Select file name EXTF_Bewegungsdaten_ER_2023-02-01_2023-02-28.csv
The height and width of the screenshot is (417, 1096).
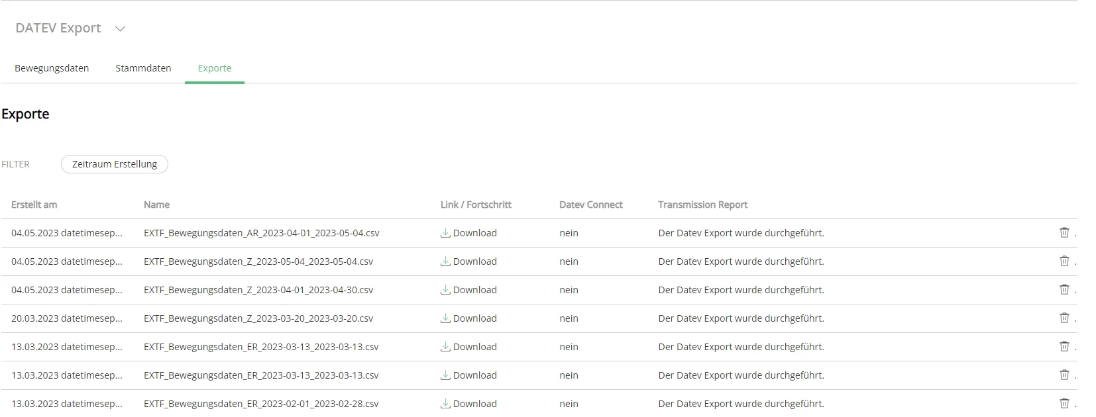[261, 404]
